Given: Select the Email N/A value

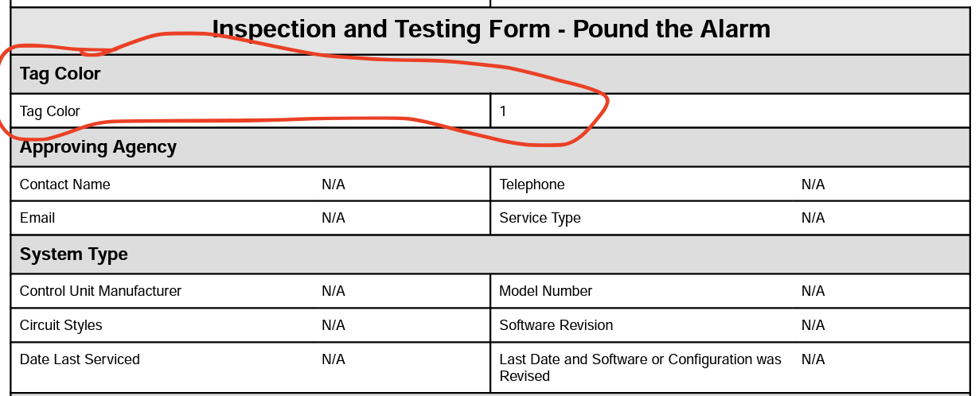Looking at the screenshot, I should pos(333,218).
